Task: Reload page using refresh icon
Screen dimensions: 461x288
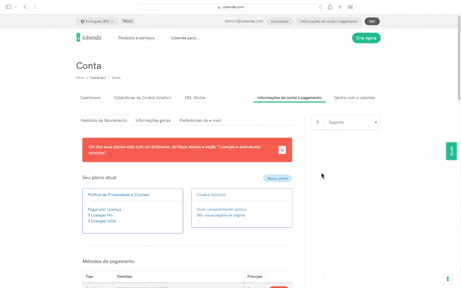Action: (x=321, y=7)
